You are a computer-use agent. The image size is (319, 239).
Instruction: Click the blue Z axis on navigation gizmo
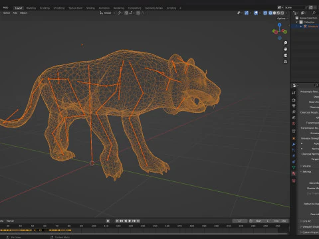click(x=280, y=25)
